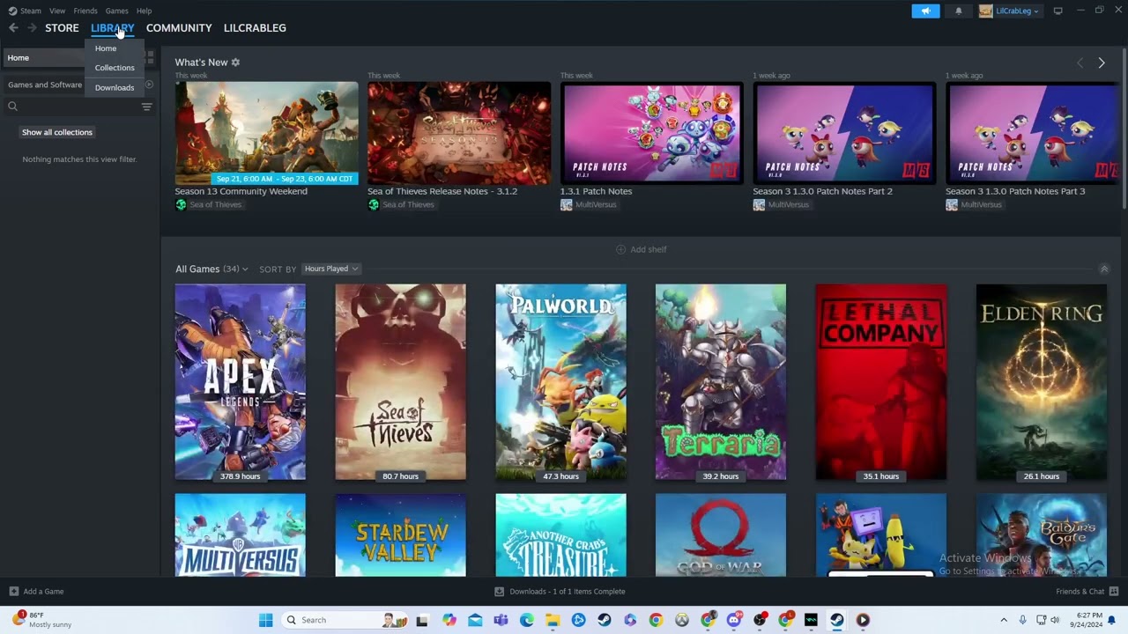Click the Add shelf label
The width and height of the screenshot is (1128, 634).
pyautogui.click(x=649, y=249)
